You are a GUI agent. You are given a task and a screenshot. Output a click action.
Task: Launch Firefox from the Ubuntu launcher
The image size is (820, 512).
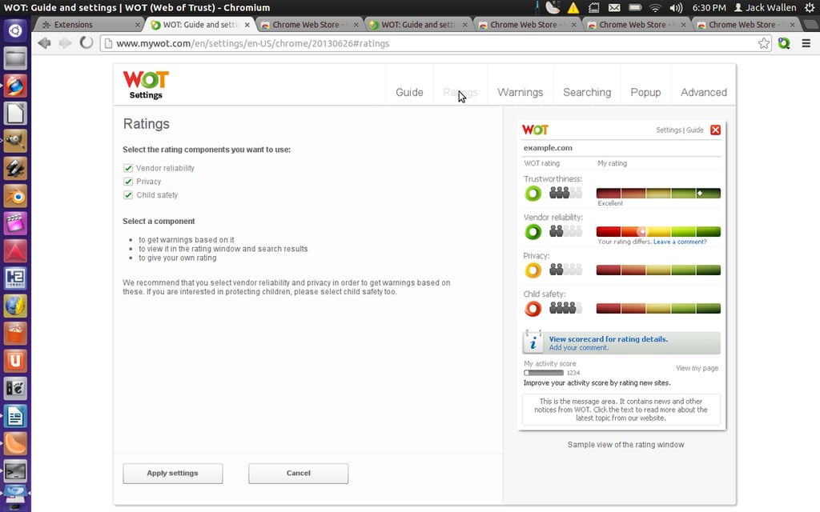point(15,86)
